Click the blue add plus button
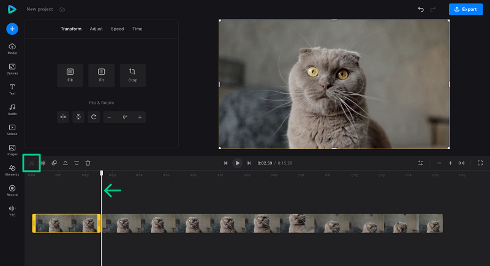Viewport: 490px width, 266px height. pos(12,29)
